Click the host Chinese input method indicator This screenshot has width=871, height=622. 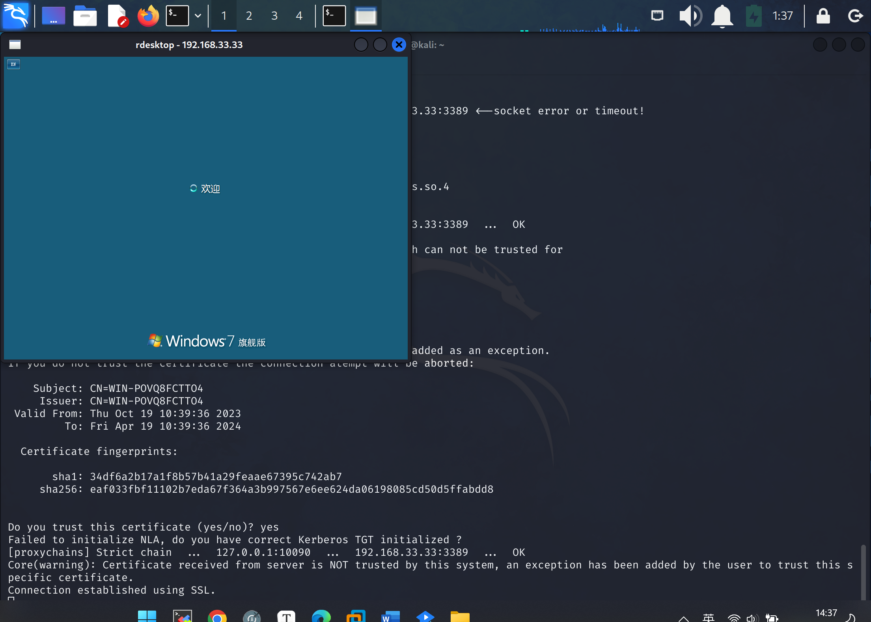(x=708, y=618)
